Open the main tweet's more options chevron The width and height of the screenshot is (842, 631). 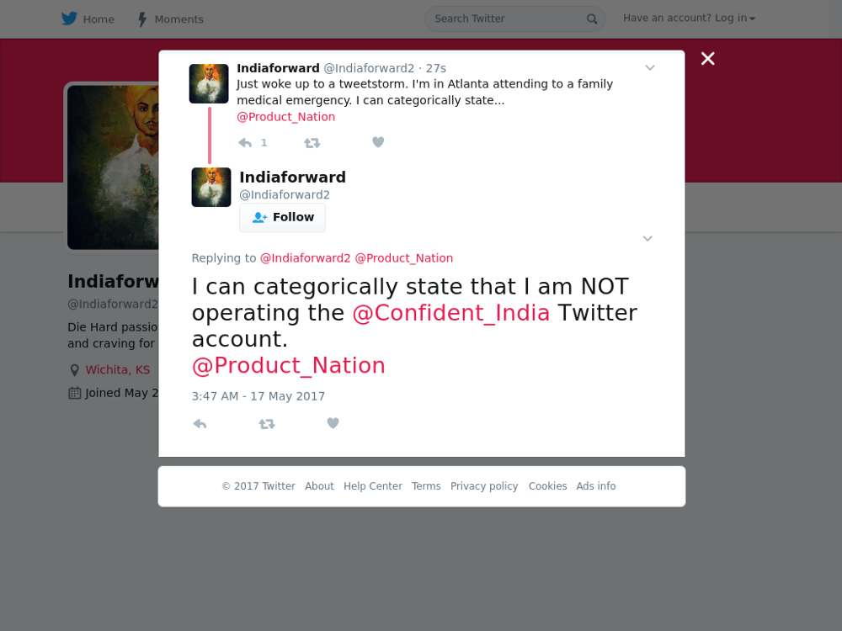coord(647,238)
